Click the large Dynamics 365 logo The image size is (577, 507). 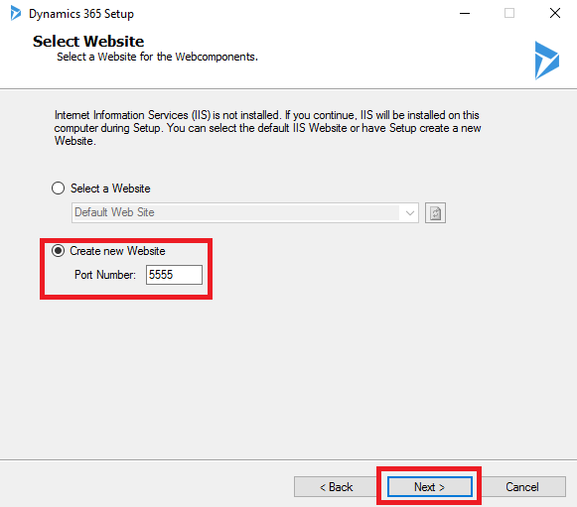[546, 61]
